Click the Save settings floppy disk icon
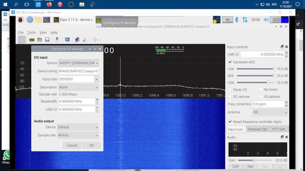Viewport: 305px width, 171px height. (x=47, y=40)
